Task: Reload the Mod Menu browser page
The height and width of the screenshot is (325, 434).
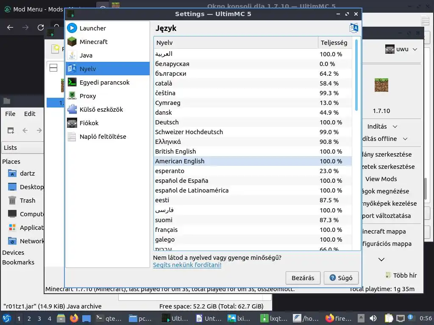Action: coord(41,28)
